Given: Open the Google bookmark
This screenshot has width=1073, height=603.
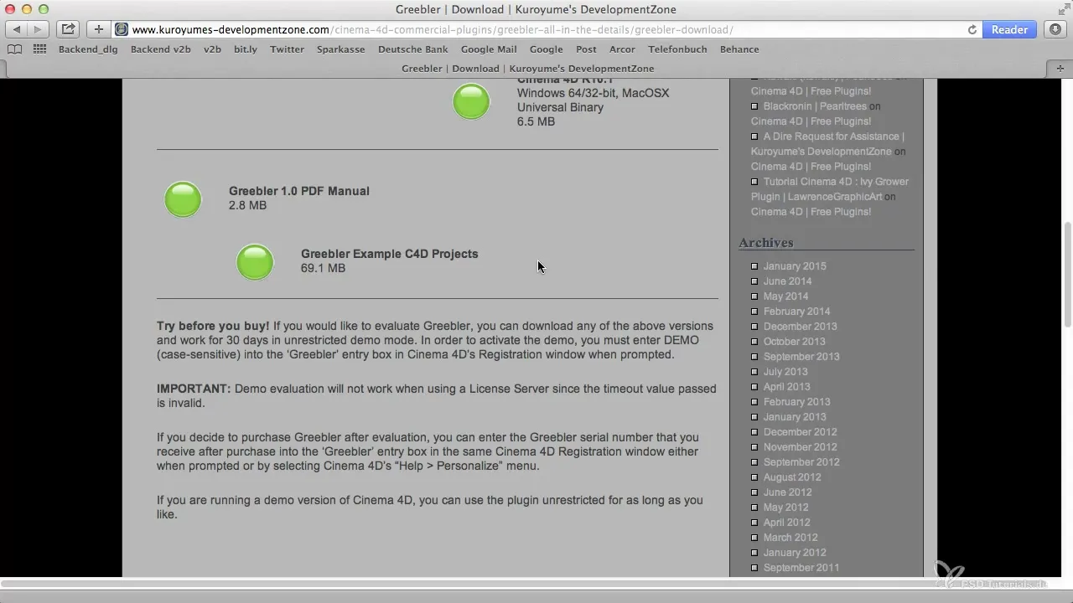Looking at the screenshot, I should [x=546, y=49].
